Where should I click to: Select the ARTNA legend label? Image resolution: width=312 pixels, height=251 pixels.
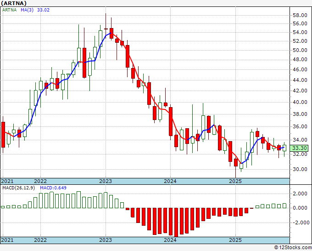pos(9,10)
